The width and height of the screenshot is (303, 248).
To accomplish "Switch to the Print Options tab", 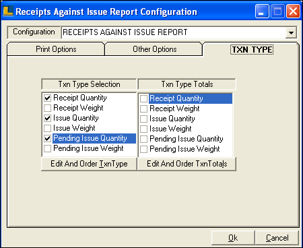I will pyautogui.click(x=56, y=49).
